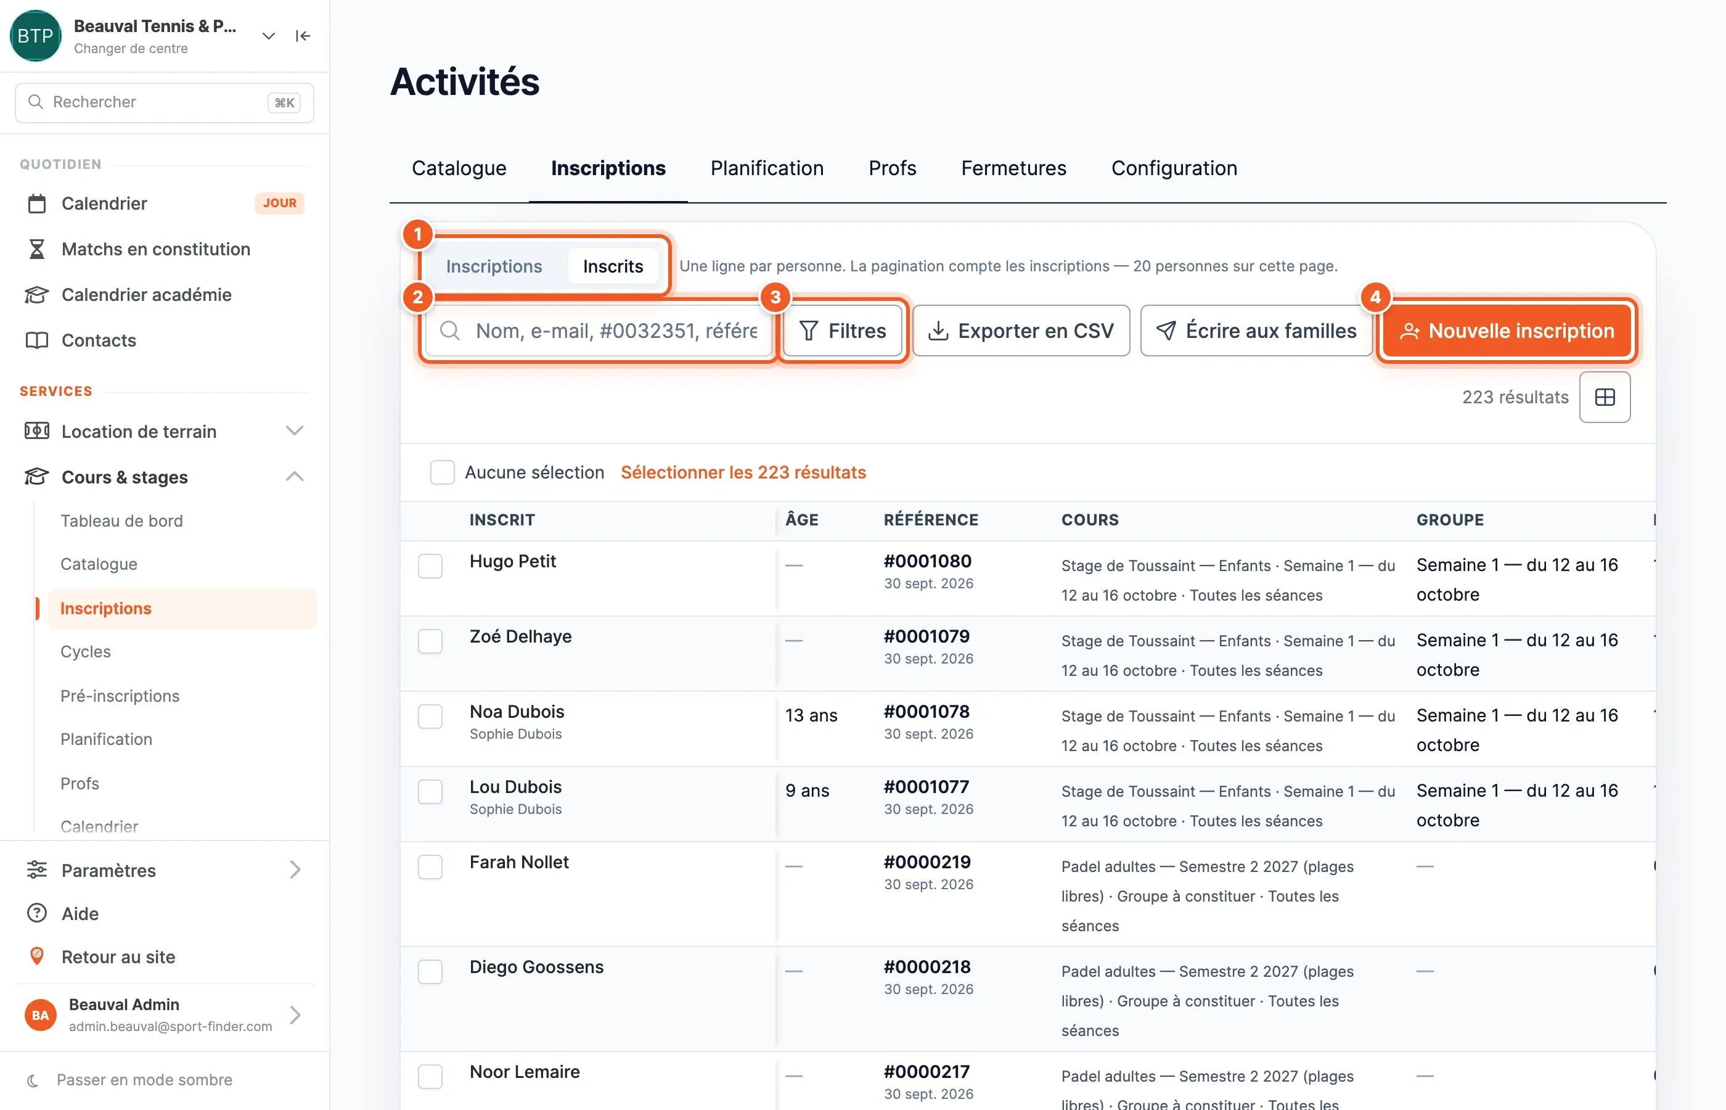Click the magnifier icon in Rechercher field
1726x1110 pixels.
coord(35,102)
